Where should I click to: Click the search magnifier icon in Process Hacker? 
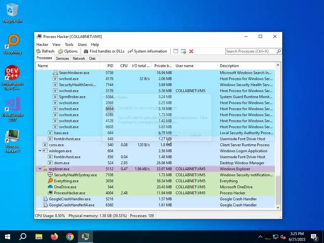pyautogui.click(x=278, y=51)
